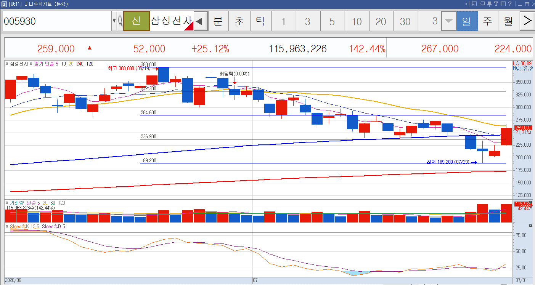Close volume pane with its corner x icon
This screenshot has height=285, width=535.
tap(530, 202)
